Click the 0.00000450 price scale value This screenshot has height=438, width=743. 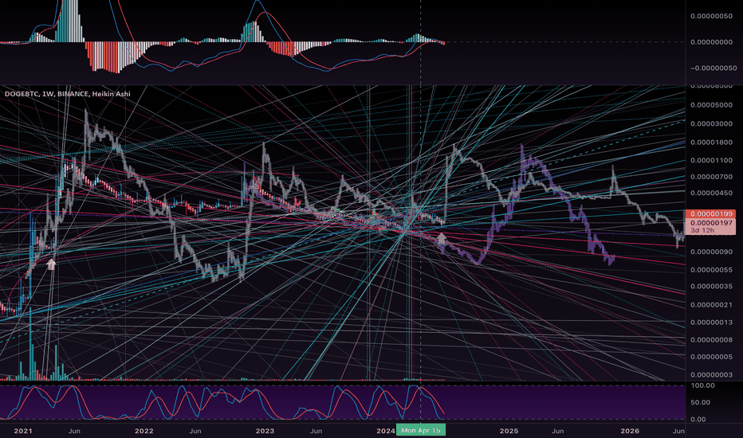coord(711,194)
